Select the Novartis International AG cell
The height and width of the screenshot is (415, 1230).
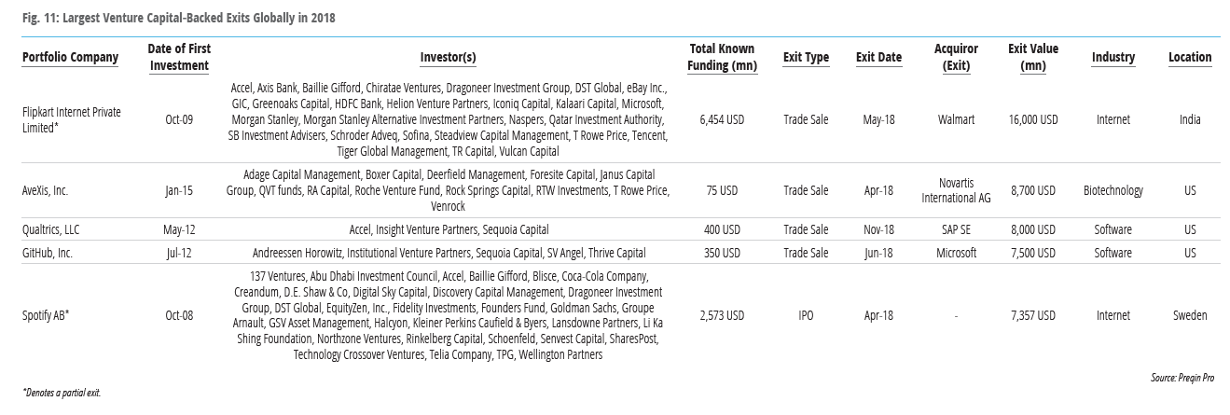pos(956,190)
